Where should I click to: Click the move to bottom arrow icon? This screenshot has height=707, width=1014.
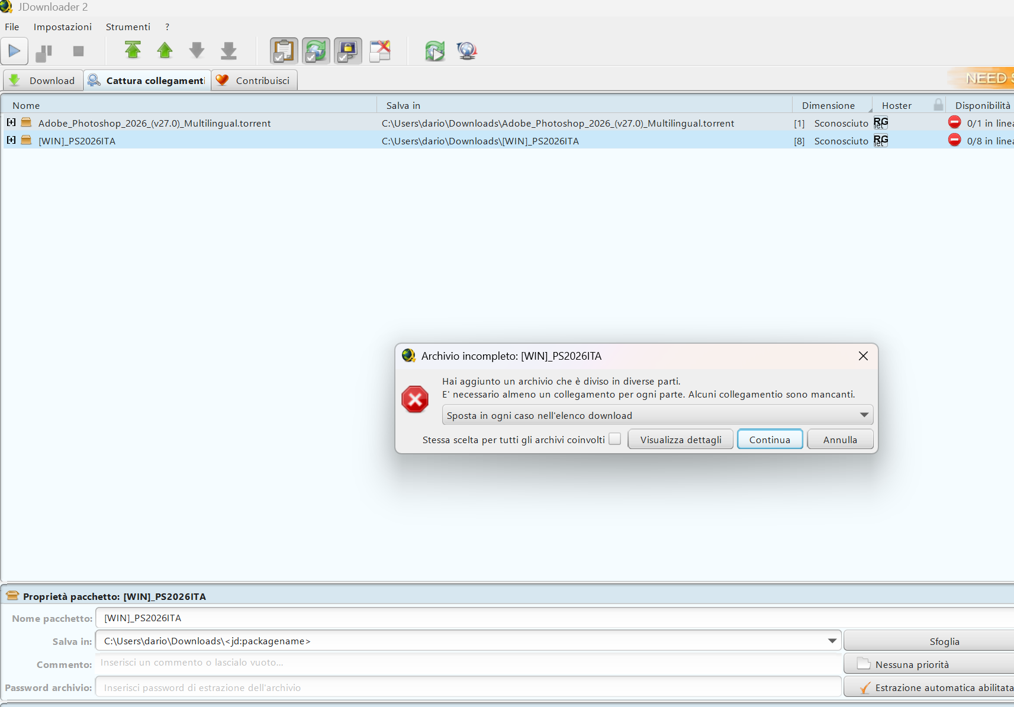coord(228,51)
